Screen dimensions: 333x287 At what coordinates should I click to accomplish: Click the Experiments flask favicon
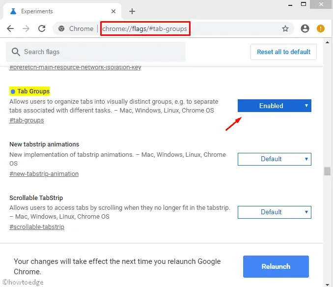(x=13, y=11)
